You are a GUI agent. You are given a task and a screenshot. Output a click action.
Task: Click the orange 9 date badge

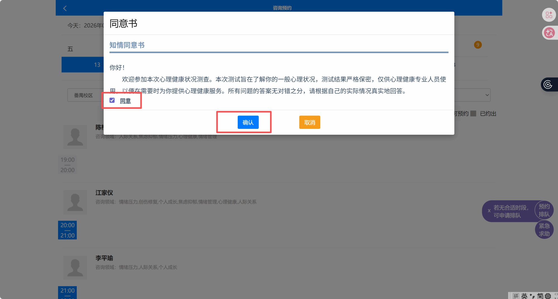pyautogui.click(x=478, y=45)
